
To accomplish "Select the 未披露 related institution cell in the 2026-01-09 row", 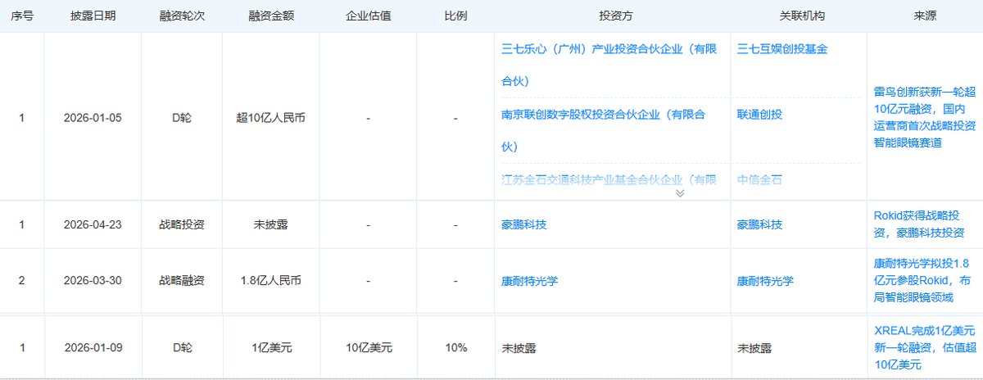I will (x=754, y=347).
